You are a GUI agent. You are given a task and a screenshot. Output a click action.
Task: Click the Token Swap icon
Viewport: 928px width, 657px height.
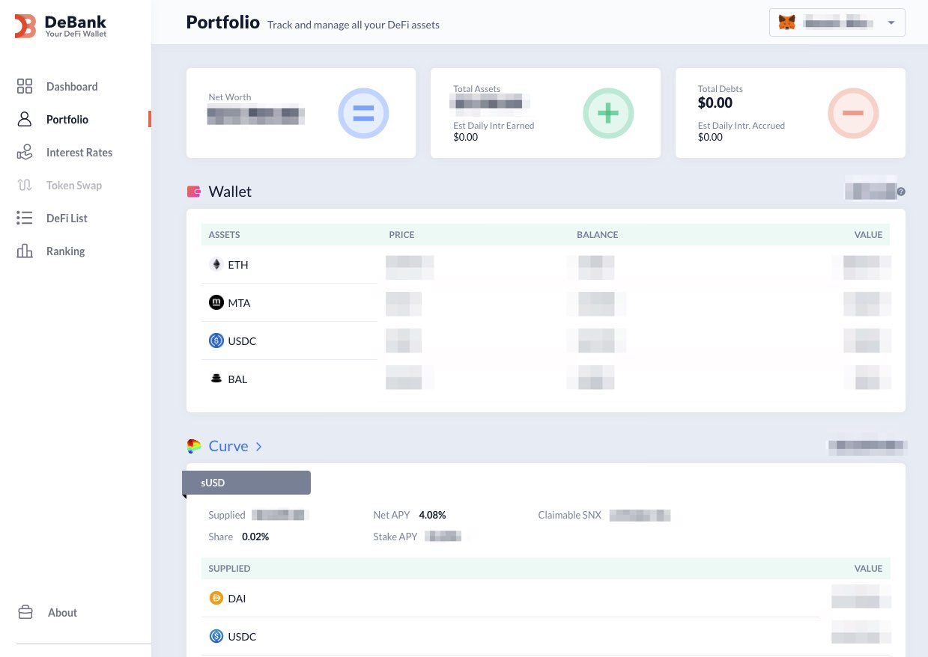coord(25,185)
